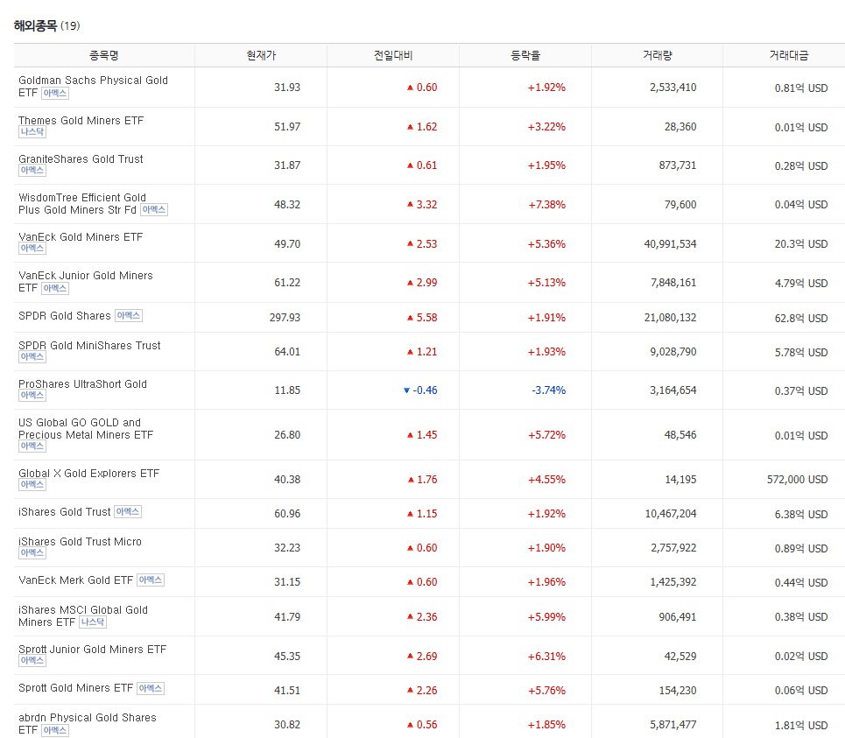Click SPDR Gold Shares price 297.93
Screen dimensions: 845x738
click(x=285, y=317)
